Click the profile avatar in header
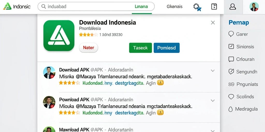Viewport: 265px width, 132px height. (254, 7)
